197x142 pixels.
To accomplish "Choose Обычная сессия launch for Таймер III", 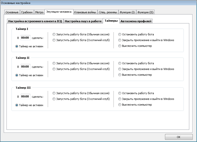I will tap(81, 93).
